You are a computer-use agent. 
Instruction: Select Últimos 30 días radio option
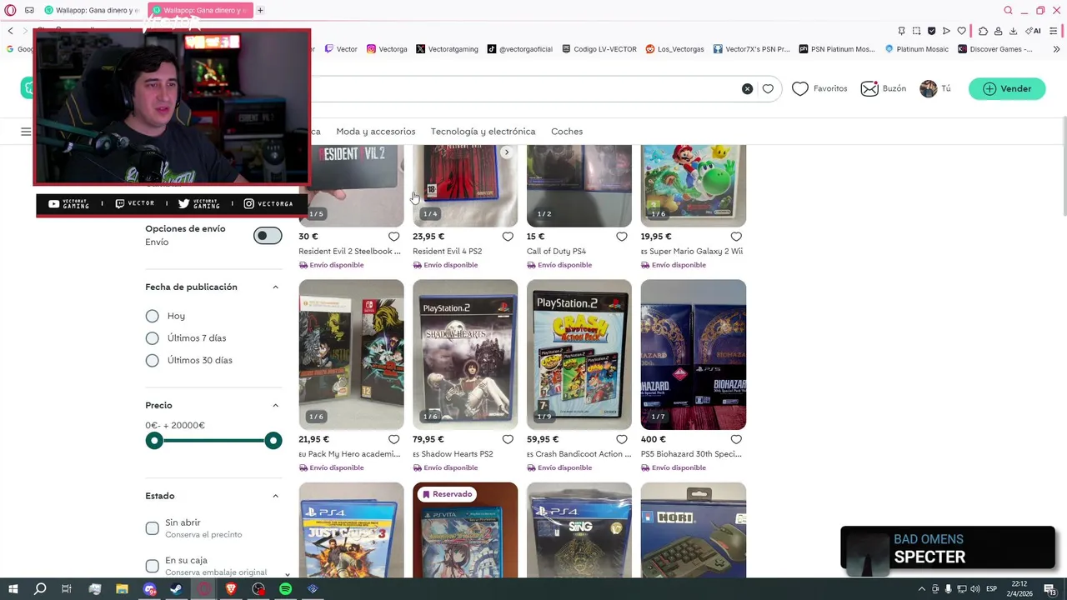(x=152, y=361)
